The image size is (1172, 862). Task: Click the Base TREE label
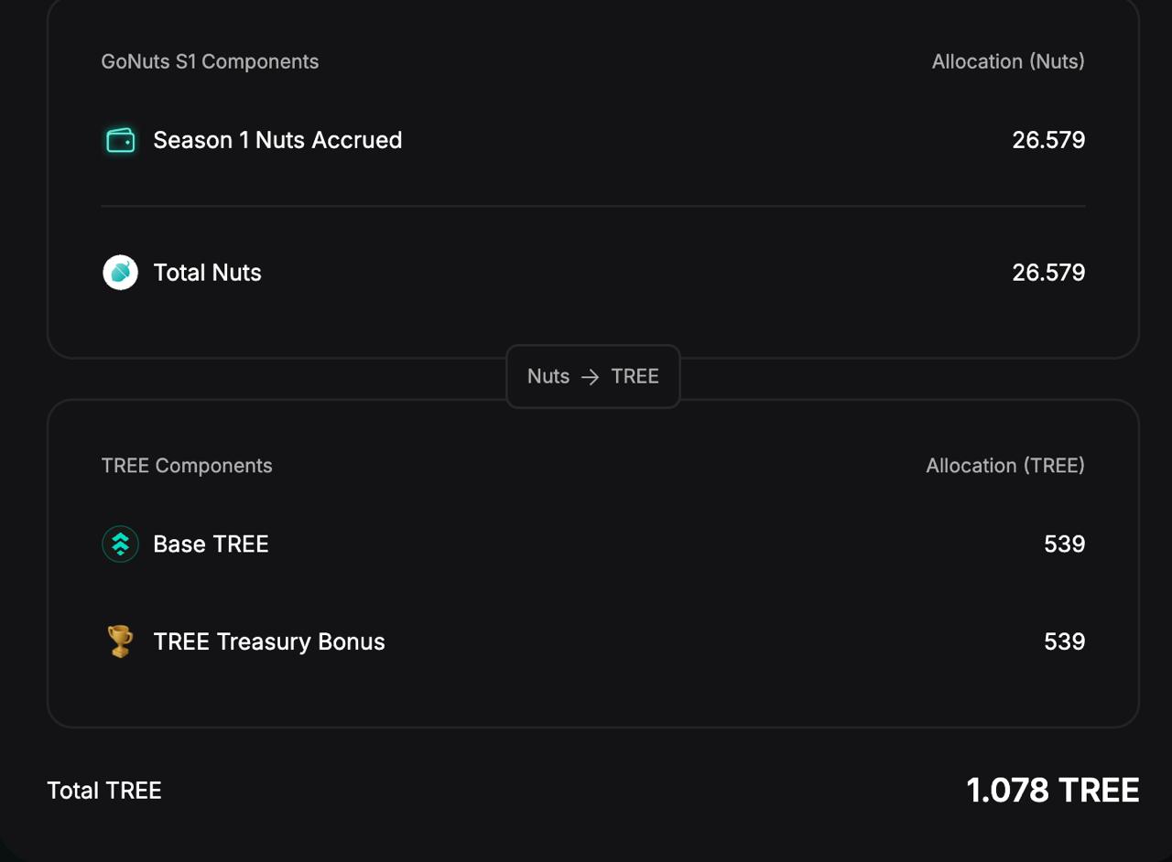pyautogui.click(x=211, y=544)
